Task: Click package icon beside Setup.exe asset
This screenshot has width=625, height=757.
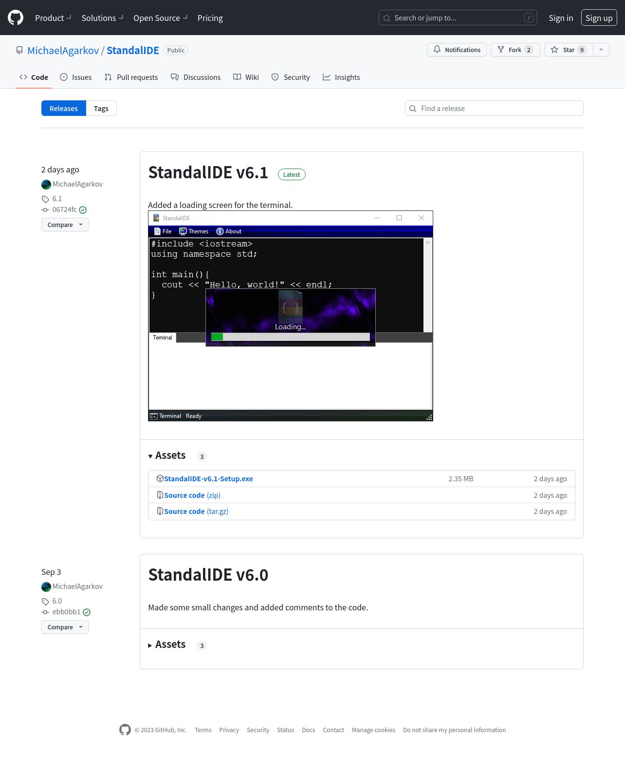Action: coord(160,479)
